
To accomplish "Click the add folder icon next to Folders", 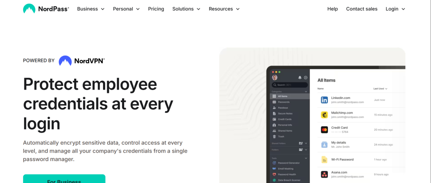I will point(301,150).
